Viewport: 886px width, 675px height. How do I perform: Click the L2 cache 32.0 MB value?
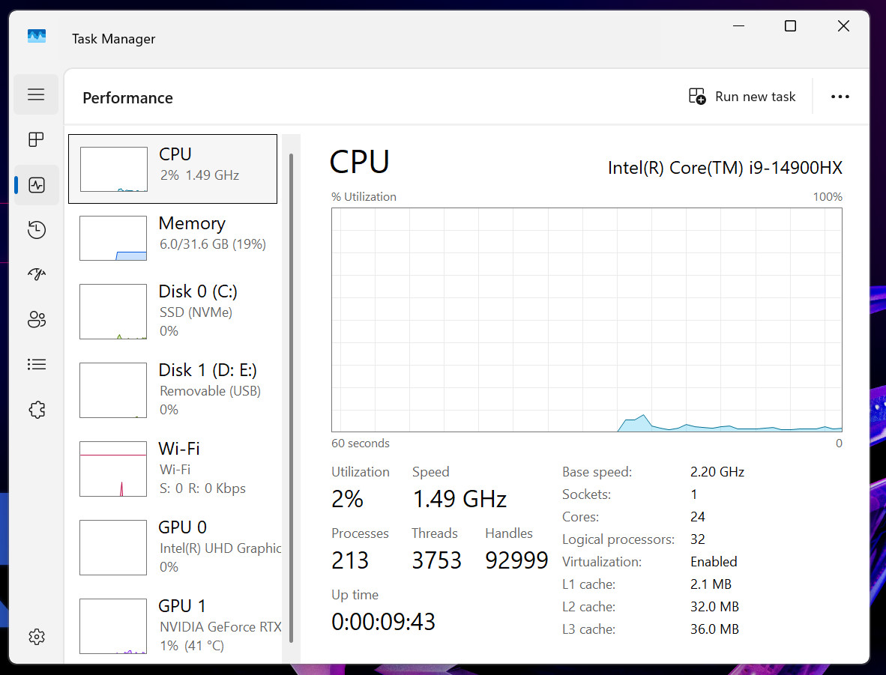coord(714,607)
